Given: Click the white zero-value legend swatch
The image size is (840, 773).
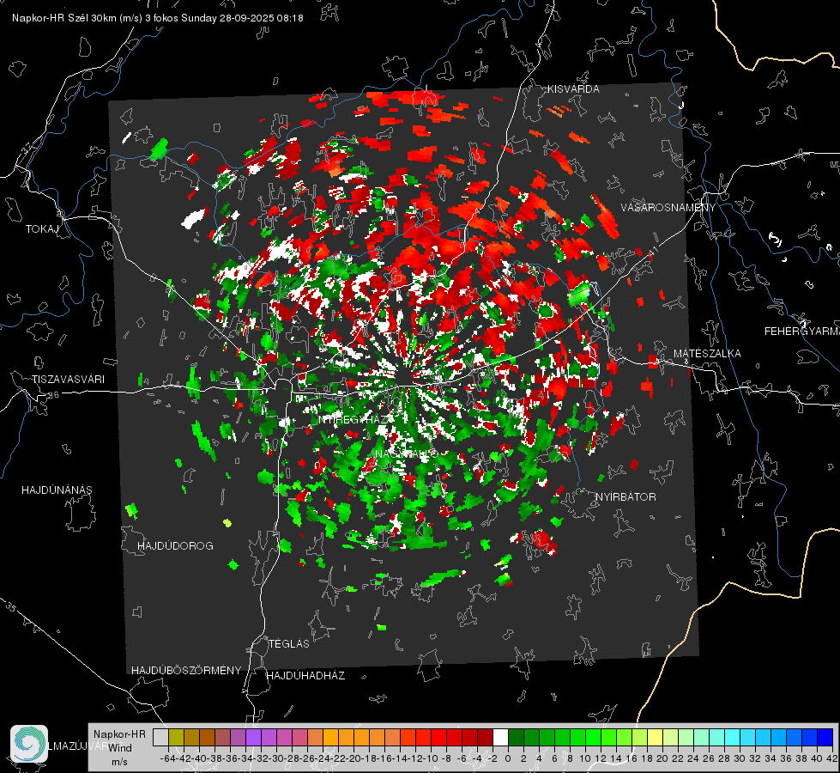Looking at the screenshot, I should pyautogui.click(x=500, y=737).
